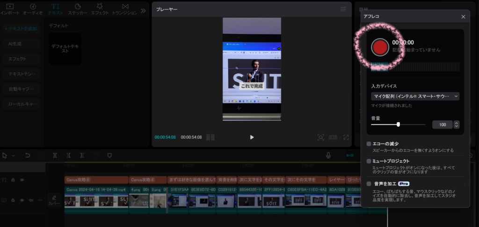Select AI生成 in text sidebar
This screenshot has width=479, height=227.
click(x=22, y=44)
